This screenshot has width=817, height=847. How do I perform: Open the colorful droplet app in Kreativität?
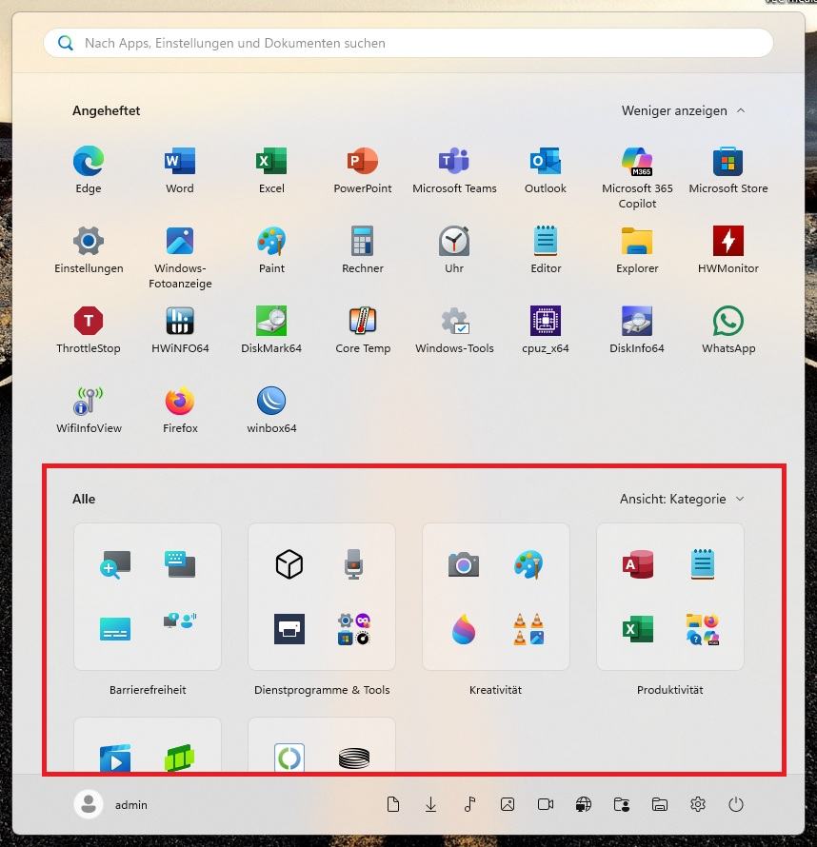point(464,629)
